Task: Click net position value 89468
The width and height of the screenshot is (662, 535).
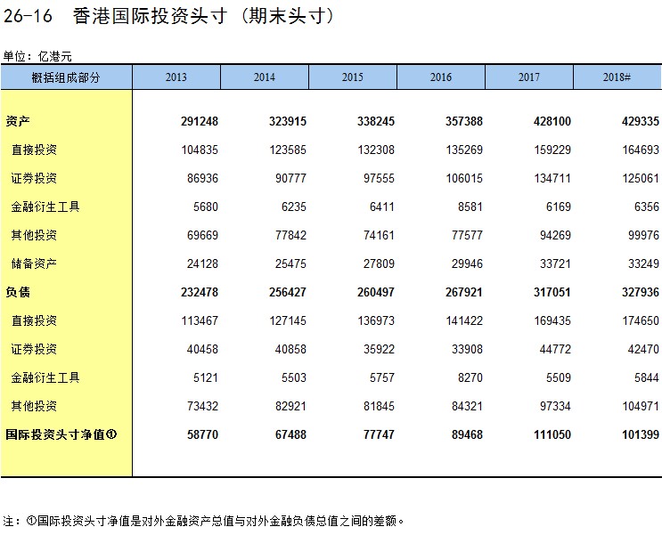Action: pyautogui.click(x=468, y=434)
